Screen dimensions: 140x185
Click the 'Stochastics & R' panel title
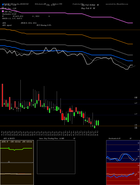click(115, 138)
